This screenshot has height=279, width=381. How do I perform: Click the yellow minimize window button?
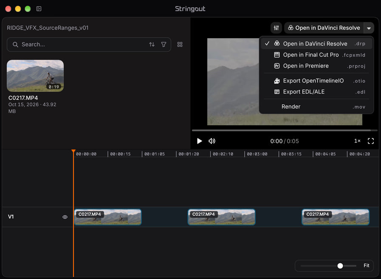coord(18,9)
